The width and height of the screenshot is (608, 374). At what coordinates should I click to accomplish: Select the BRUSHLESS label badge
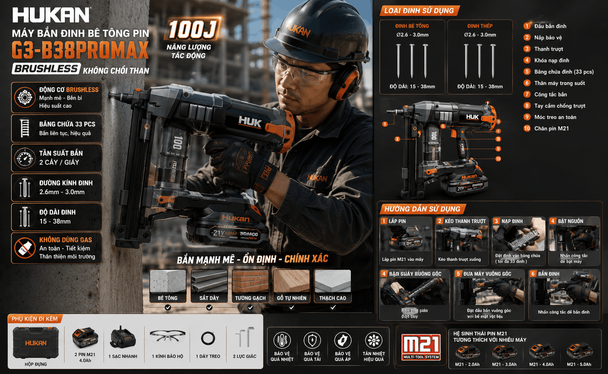[46, 69]
